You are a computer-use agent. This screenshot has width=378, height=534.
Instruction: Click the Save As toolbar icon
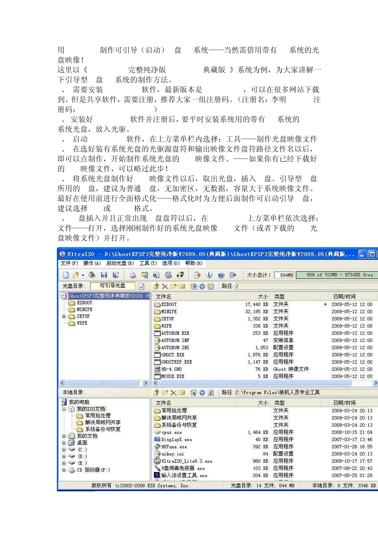[x=116, y=275]
